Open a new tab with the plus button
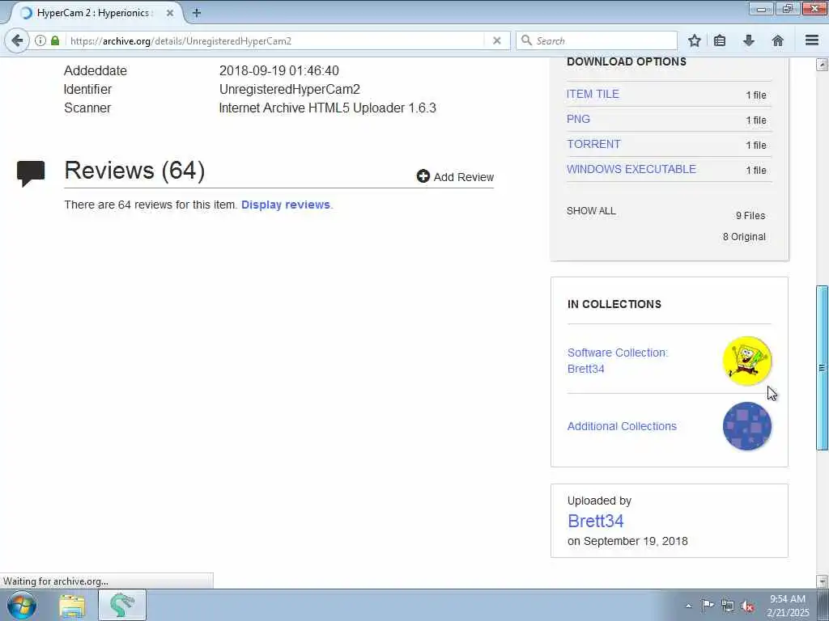This screenshot has height=621, width=829. click(x=197, y=13)
